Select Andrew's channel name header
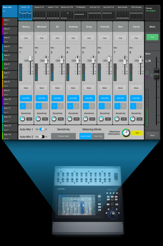163x246 pixels. tap(73, 27)
